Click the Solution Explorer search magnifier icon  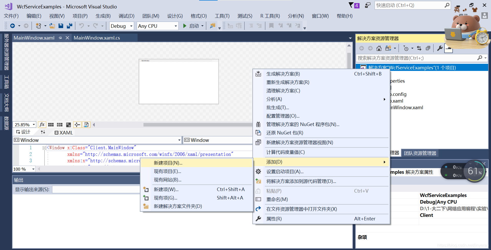480,58
